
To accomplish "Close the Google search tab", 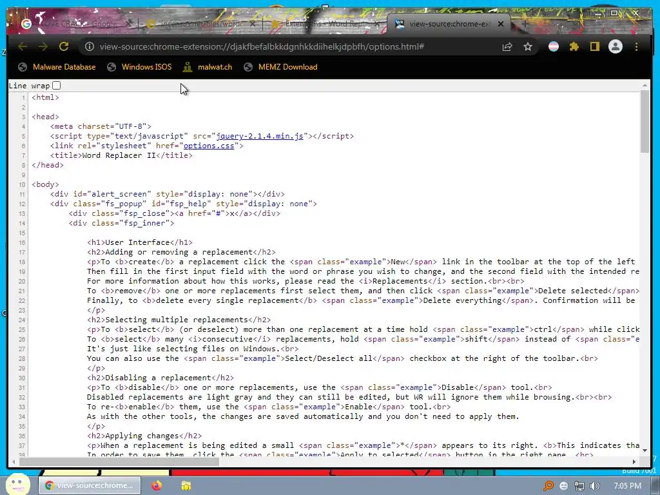I will 129,24.
